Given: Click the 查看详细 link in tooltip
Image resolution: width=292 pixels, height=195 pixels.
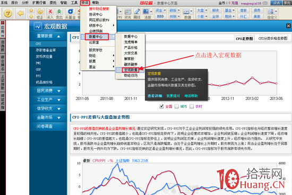Looking at the screenshot, I should click(154, 96).
